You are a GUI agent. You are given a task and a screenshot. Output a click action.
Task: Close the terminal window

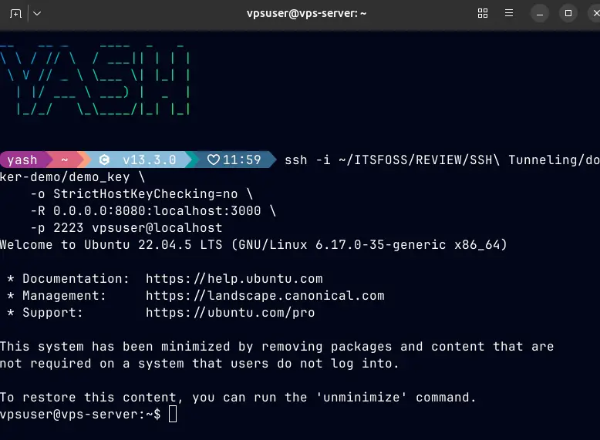point(595,13)
